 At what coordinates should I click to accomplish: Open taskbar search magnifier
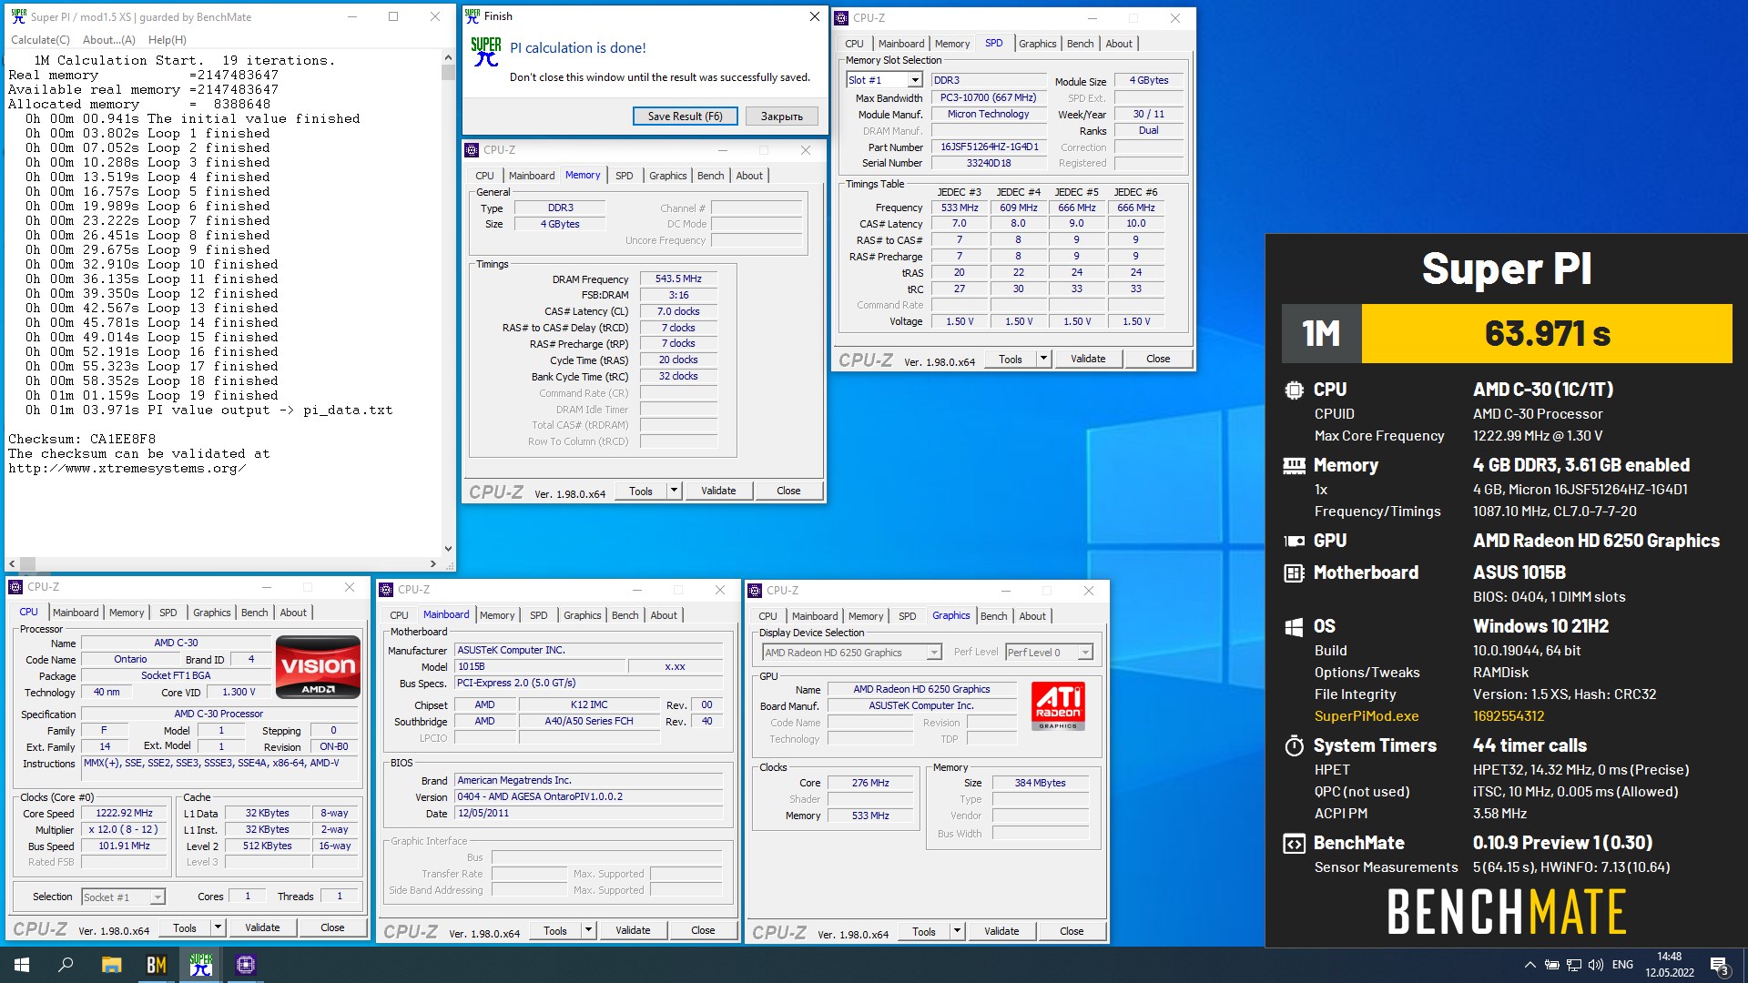coord(66,965)
